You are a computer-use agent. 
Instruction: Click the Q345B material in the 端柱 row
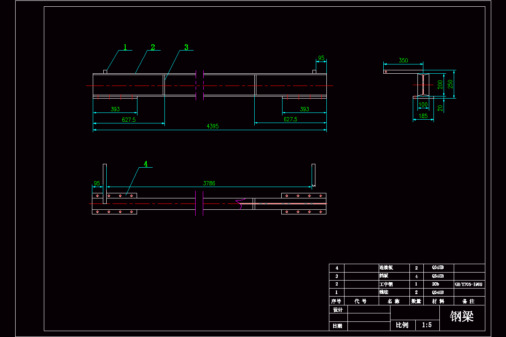(438, 292)
